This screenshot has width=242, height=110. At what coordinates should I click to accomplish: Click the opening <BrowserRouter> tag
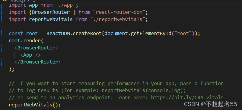point(36,48)
